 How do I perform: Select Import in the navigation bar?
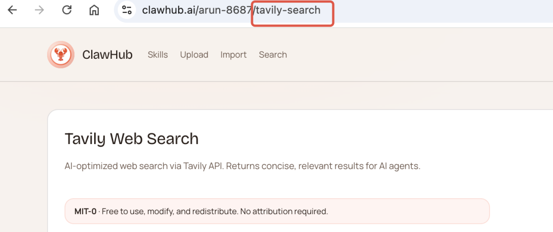tap(233, 55)
